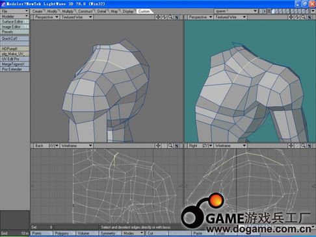The image size is (316, 237).
Task: Run the MergeTrigonsX button
Action: coord(15,64)
